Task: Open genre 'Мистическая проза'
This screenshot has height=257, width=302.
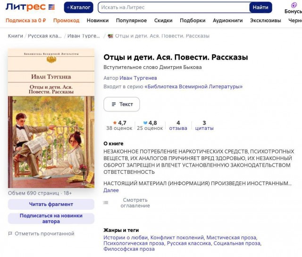Action: pos(231,238)
